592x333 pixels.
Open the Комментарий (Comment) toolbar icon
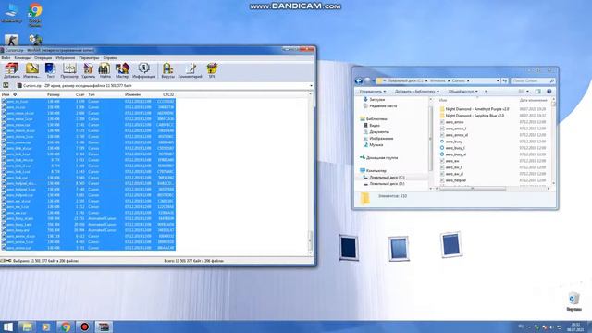190,70
